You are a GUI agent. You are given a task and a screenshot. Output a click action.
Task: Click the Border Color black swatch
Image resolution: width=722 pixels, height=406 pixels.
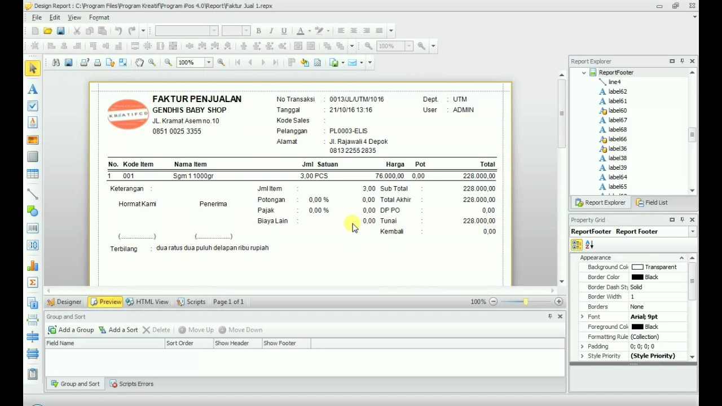point(637,277)
